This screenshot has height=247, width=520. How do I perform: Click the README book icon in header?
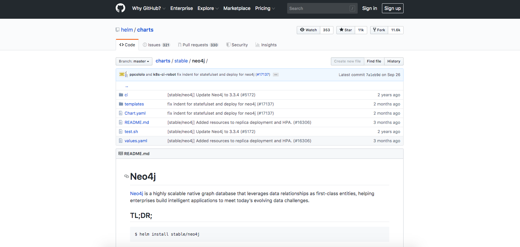[x=121, y=154]
